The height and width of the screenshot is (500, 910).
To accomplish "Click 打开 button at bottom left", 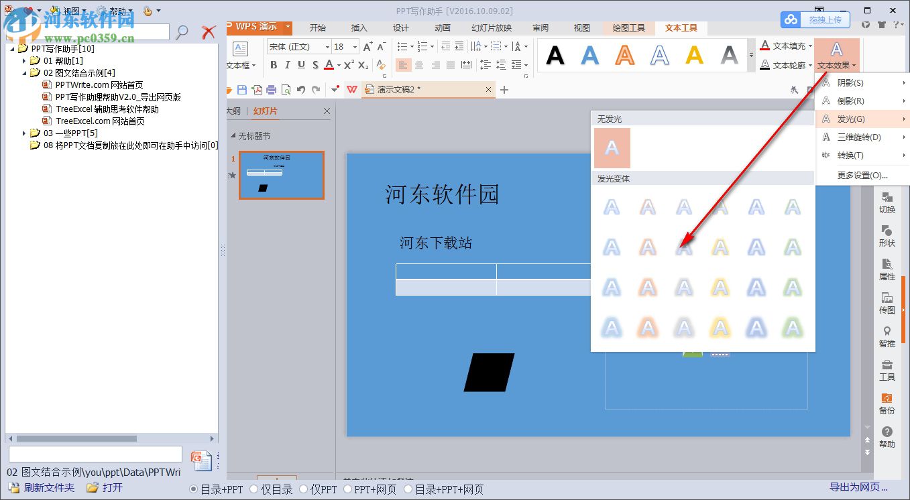I will (x=105, y=488).
